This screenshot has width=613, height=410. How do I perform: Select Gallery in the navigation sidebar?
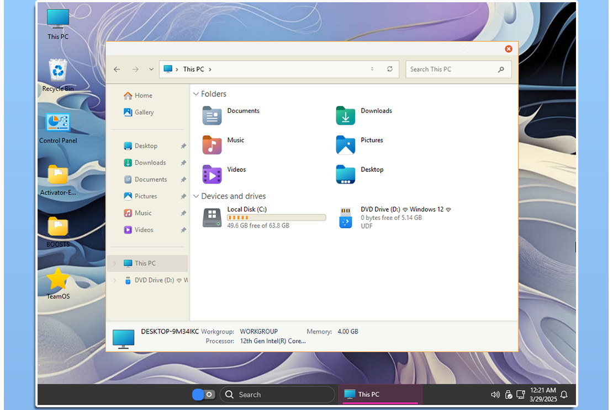pyautogui.click(x=144, y=112)
